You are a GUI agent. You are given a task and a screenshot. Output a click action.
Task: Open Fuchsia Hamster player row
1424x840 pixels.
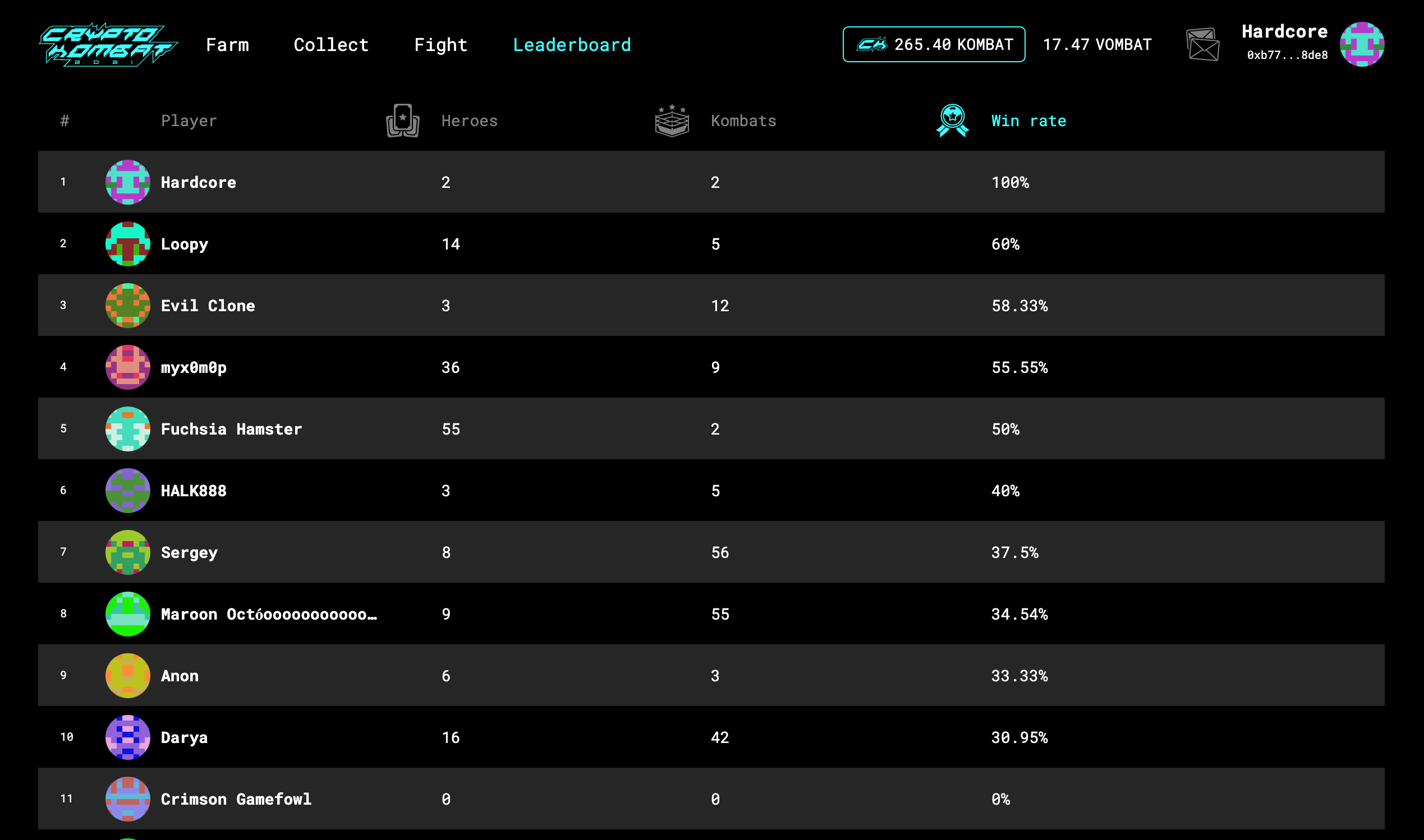(231, 429)
